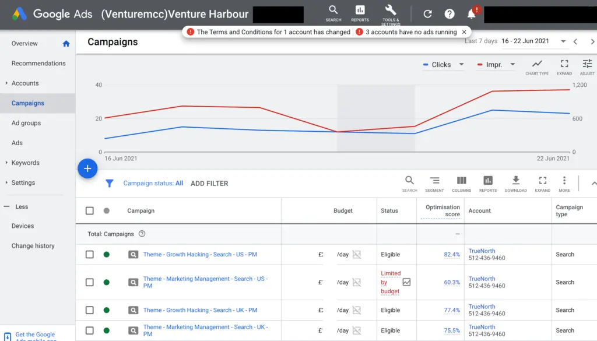Change the chart style via Chart Type icon
This screenshot has width=597, height=341.
coord(536,66)
